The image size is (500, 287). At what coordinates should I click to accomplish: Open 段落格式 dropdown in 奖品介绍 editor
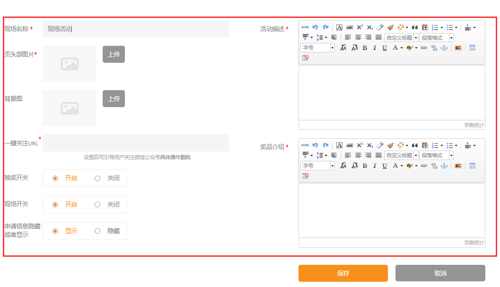[436, 156]
